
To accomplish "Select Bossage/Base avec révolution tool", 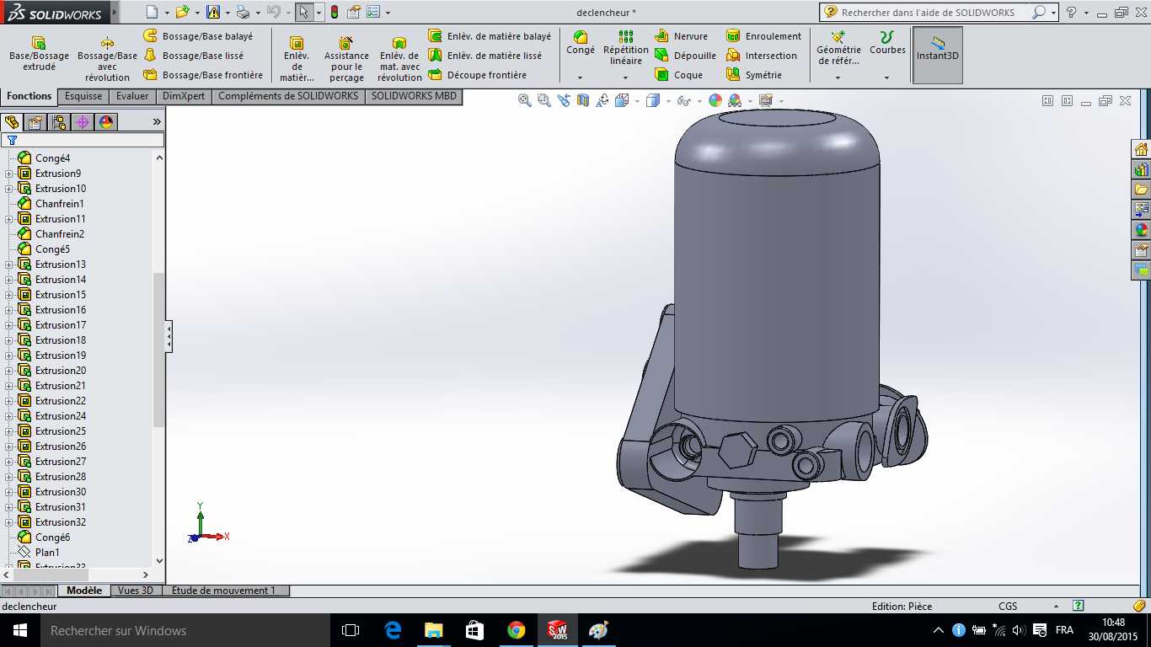I will 107,60.
